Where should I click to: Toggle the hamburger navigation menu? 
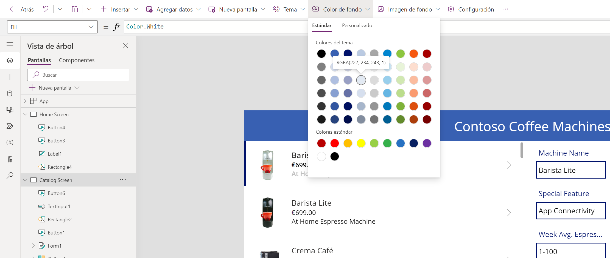point(10,44)
